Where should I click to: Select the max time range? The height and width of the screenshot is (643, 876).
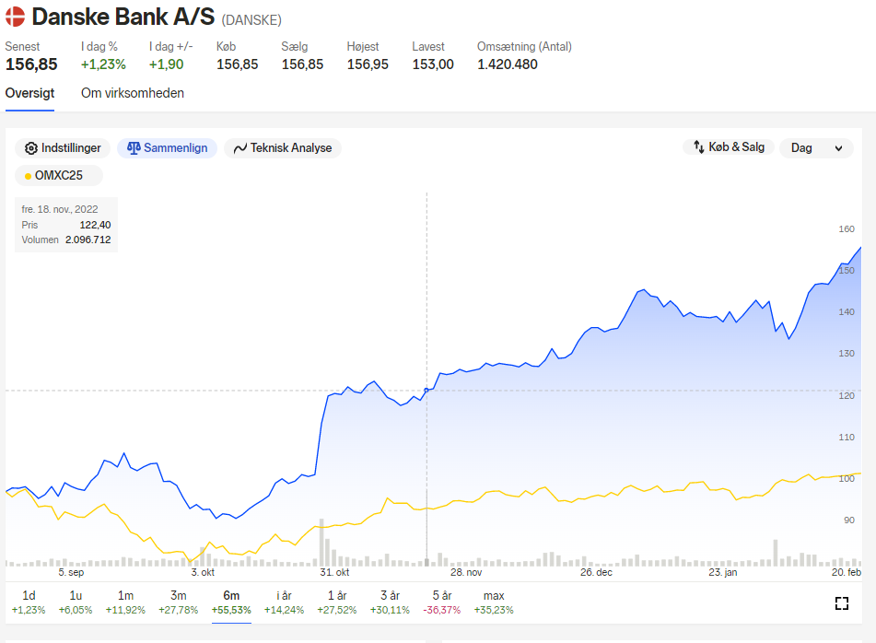494,602
